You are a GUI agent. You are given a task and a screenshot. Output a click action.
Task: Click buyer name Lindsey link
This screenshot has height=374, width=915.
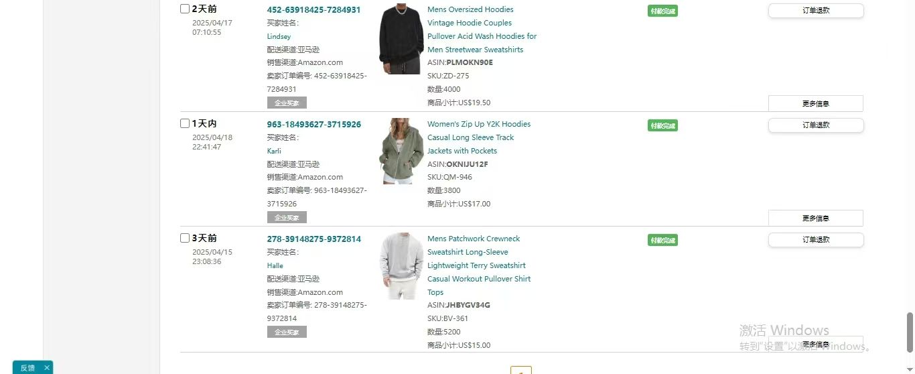[279, 36]
